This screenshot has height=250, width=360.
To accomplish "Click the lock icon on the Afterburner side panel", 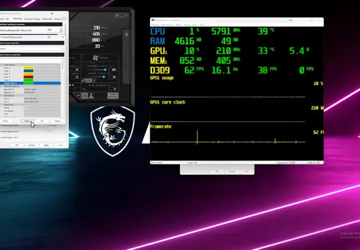I will tap(126, 34).
